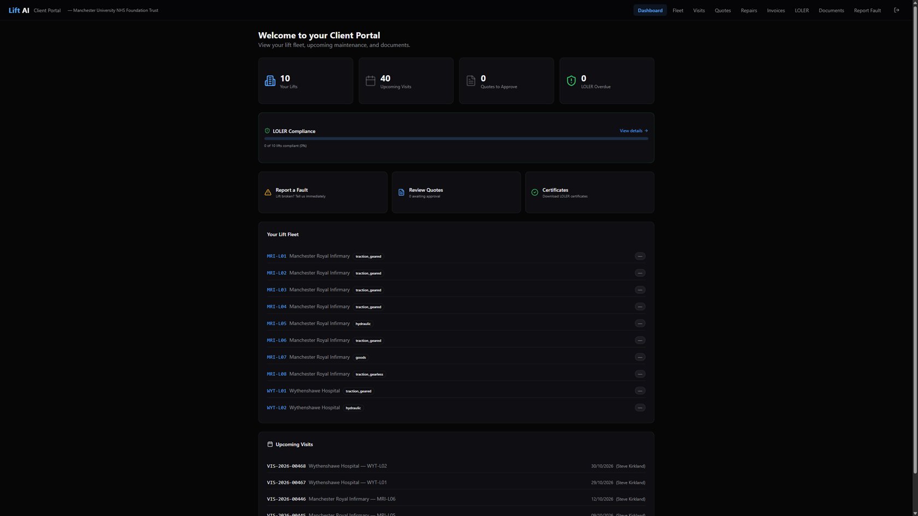Click the LOLER compliance progress bar
Screen dimensions: 918x516
pyautogui.click(x=456, y=139)
